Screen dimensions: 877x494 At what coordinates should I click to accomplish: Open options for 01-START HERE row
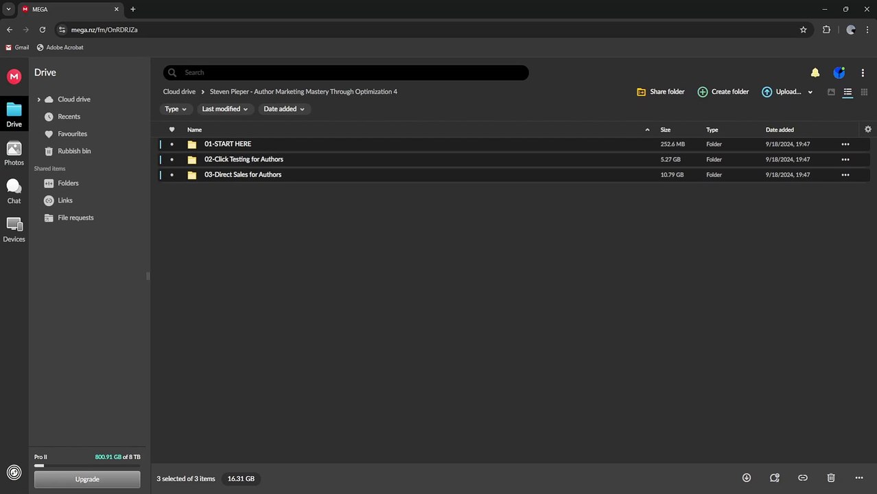845,144
